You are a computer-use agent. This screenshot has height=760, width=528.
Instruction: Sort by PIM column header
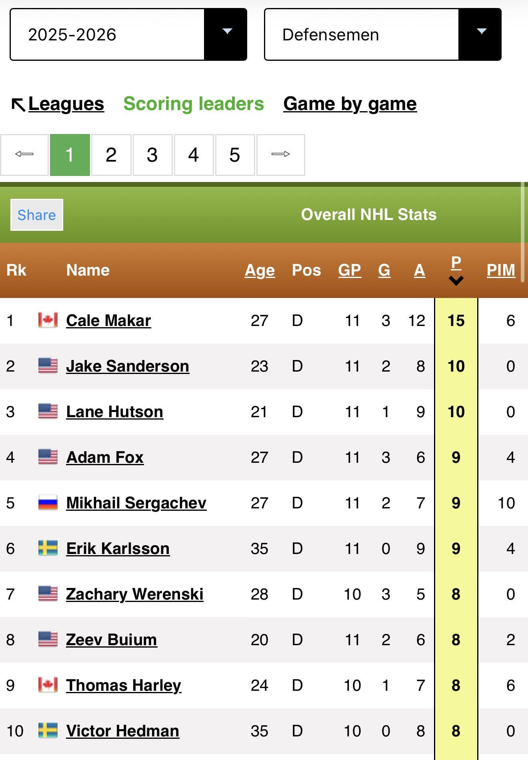click(501, 270)
